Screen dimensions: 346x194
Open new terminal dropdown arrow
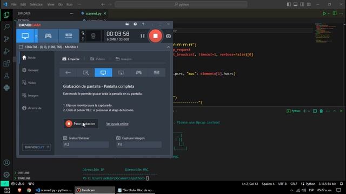pyautogui.click(x=309, y=111)
